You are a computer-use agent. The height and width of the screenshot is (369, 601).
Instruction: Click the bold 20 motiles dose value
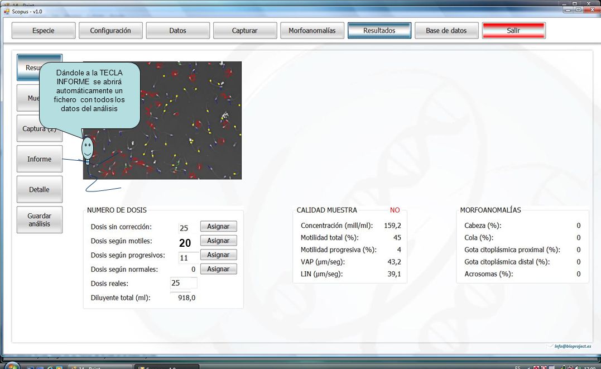185,243
